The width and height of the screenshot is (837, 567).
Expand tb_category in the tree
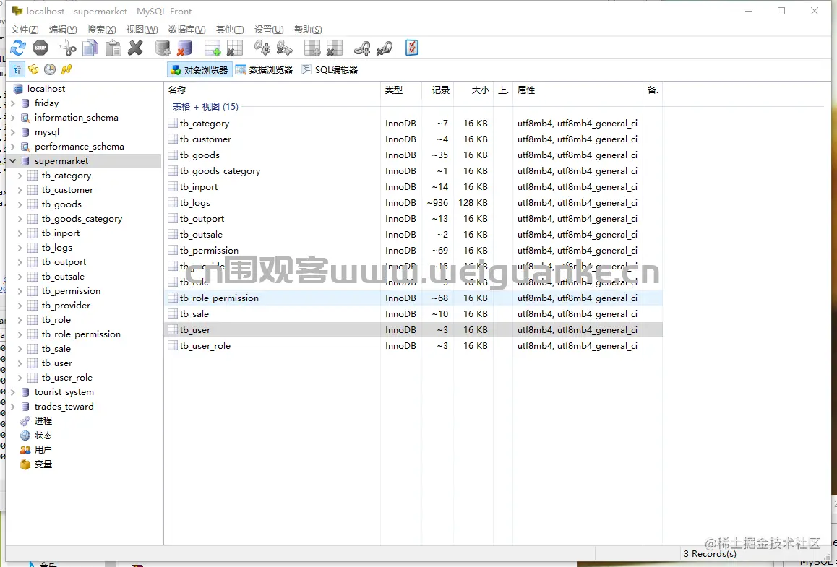click(20, 175)
